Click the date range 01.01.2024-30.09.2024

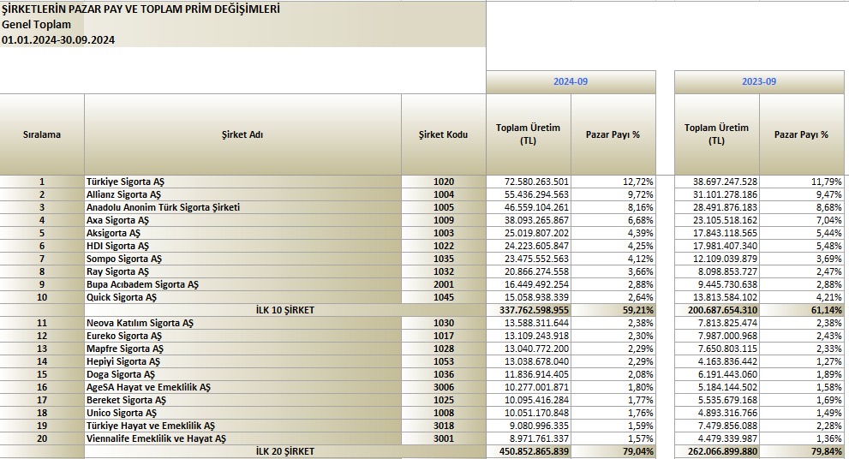tap(58, 40)
